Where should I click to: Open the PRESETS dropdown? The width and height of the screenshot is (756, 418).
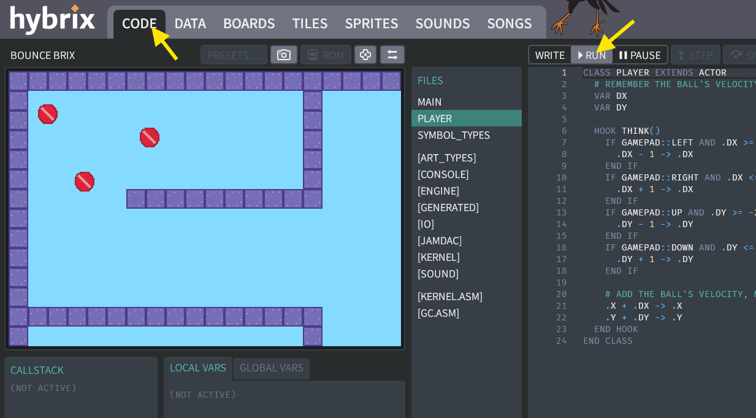click(234, 55)
